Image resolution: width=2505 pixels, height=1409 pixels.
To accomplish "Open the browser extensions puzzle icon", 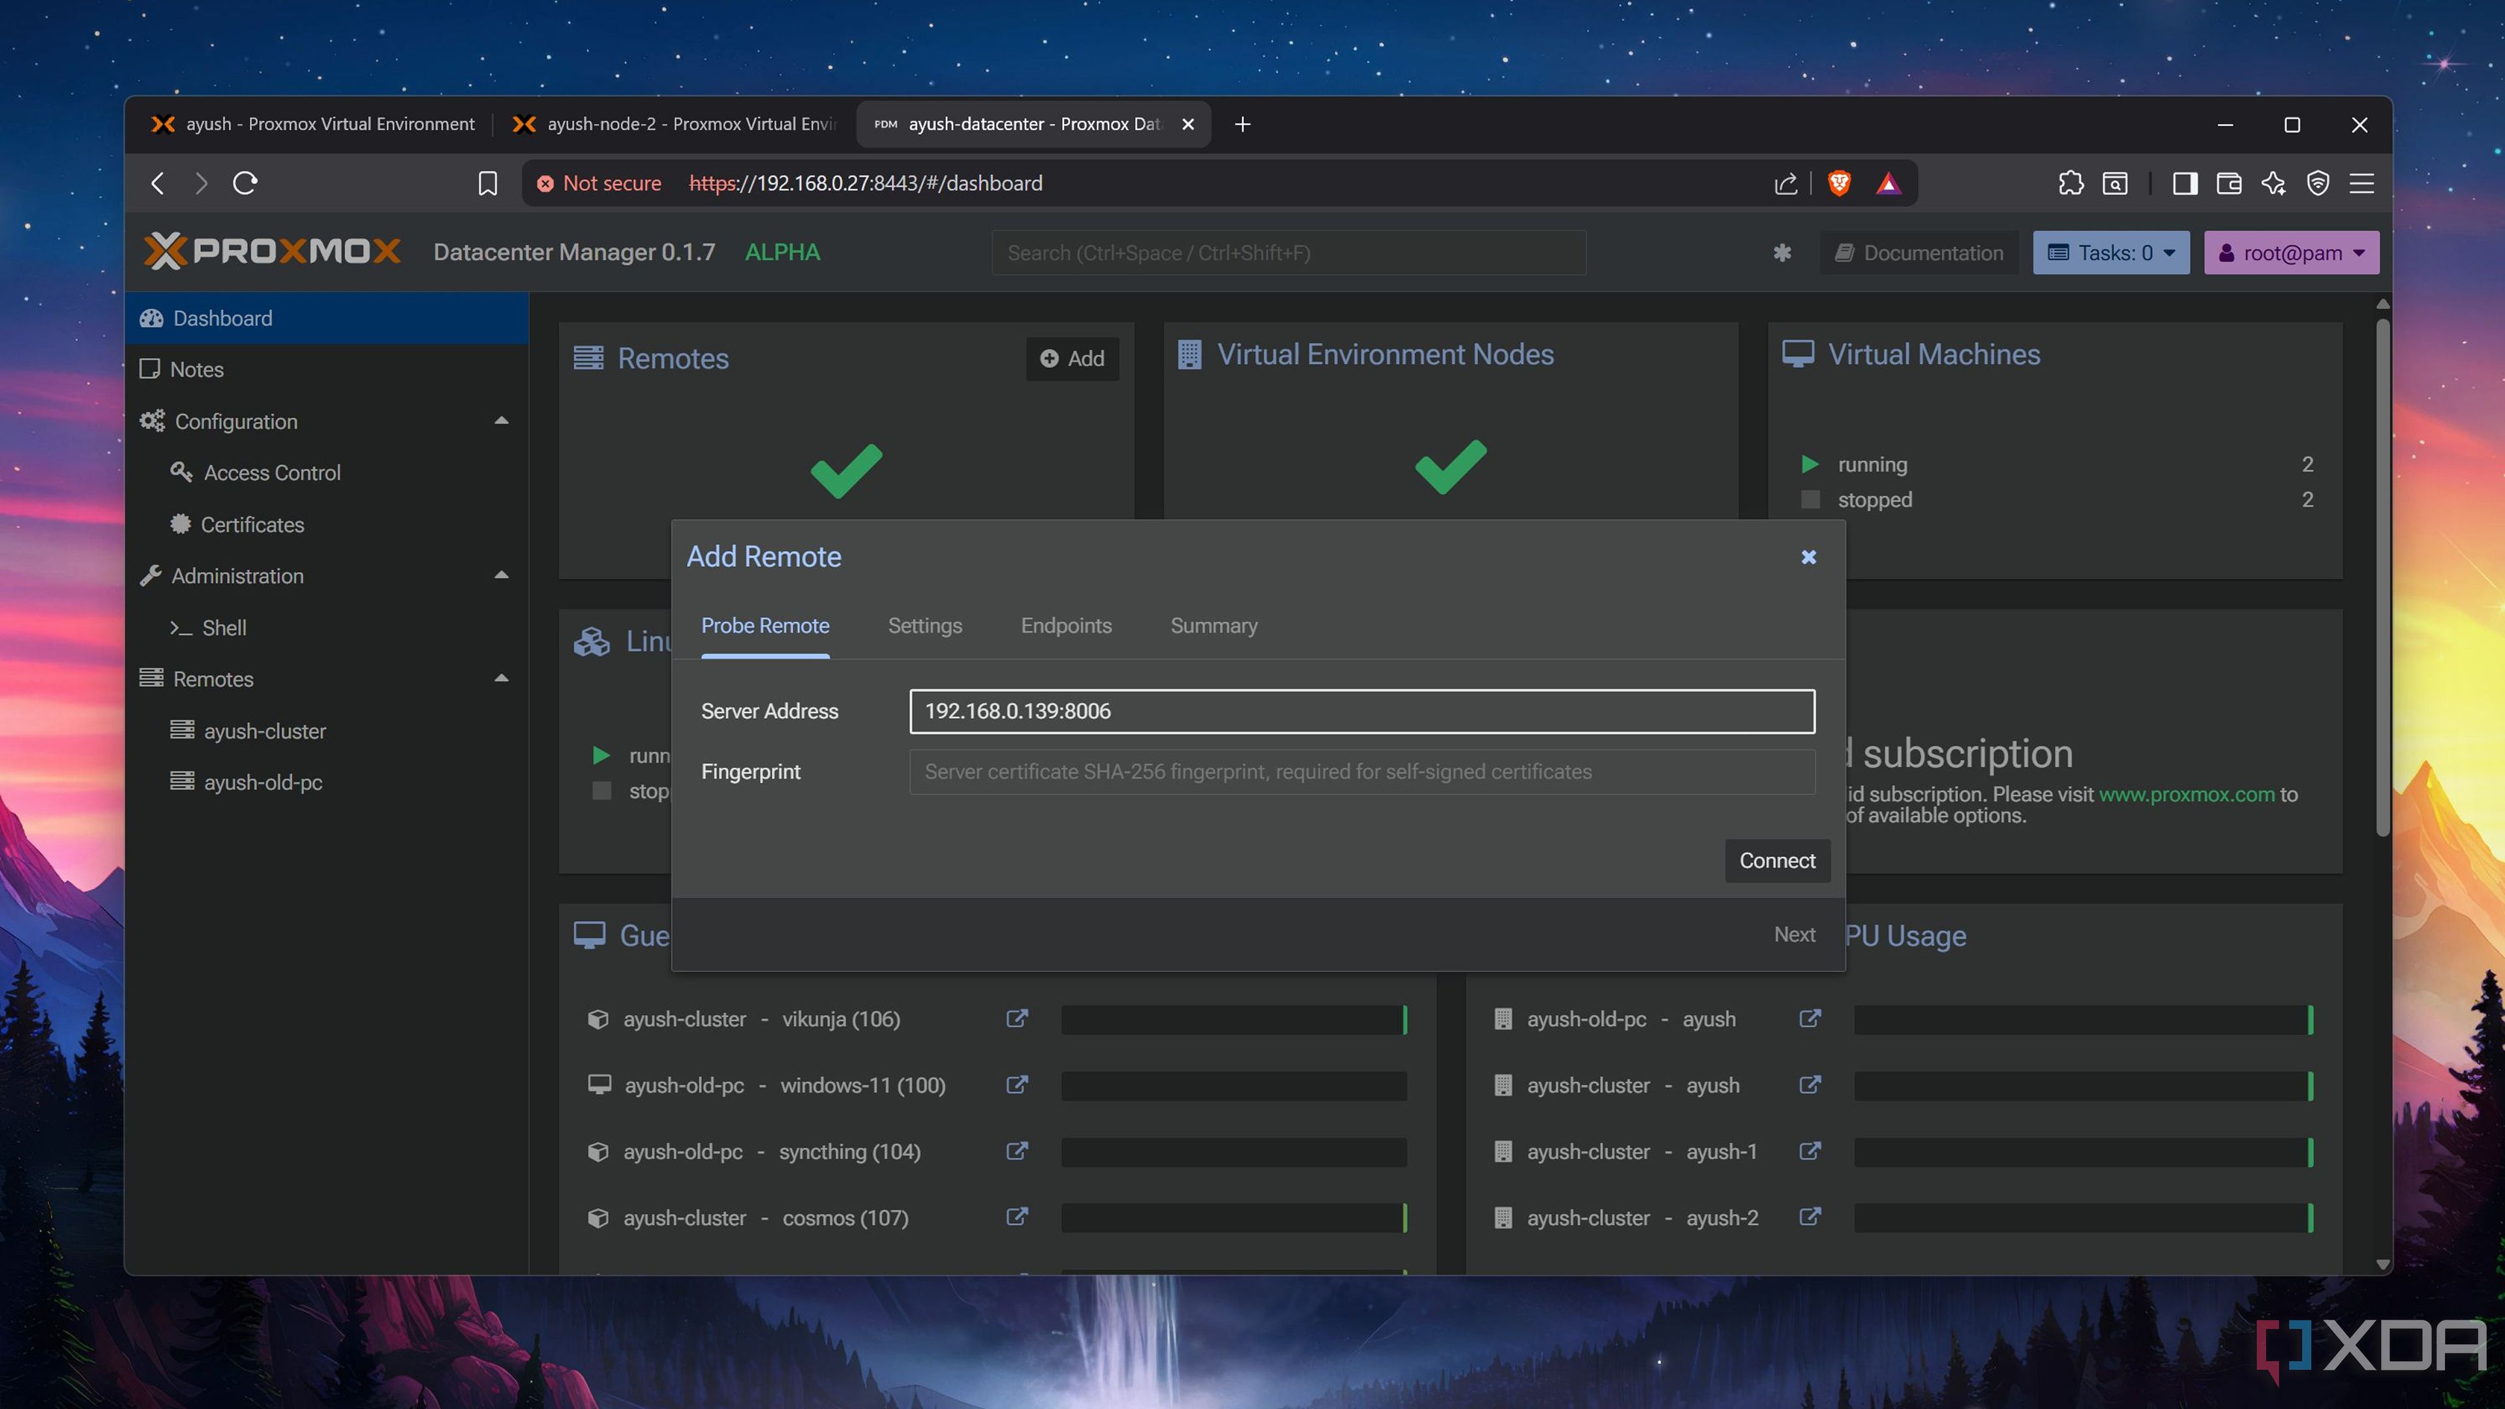I will click(x=2071, y=183).
